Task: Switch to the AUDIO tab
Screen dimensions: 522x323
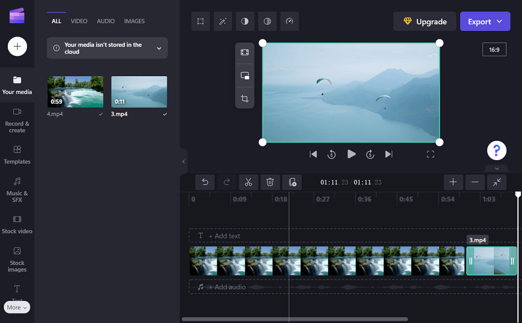Action: click(106, 21)
